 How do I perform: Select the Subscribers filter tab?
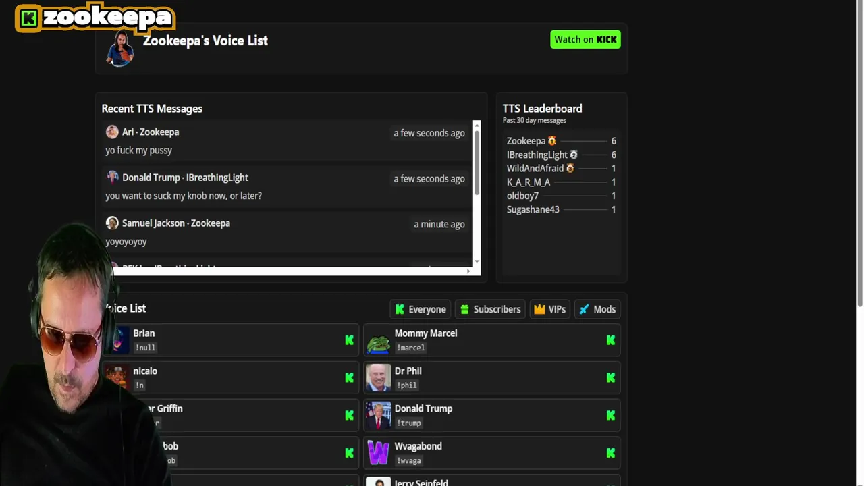pos(490,309)
